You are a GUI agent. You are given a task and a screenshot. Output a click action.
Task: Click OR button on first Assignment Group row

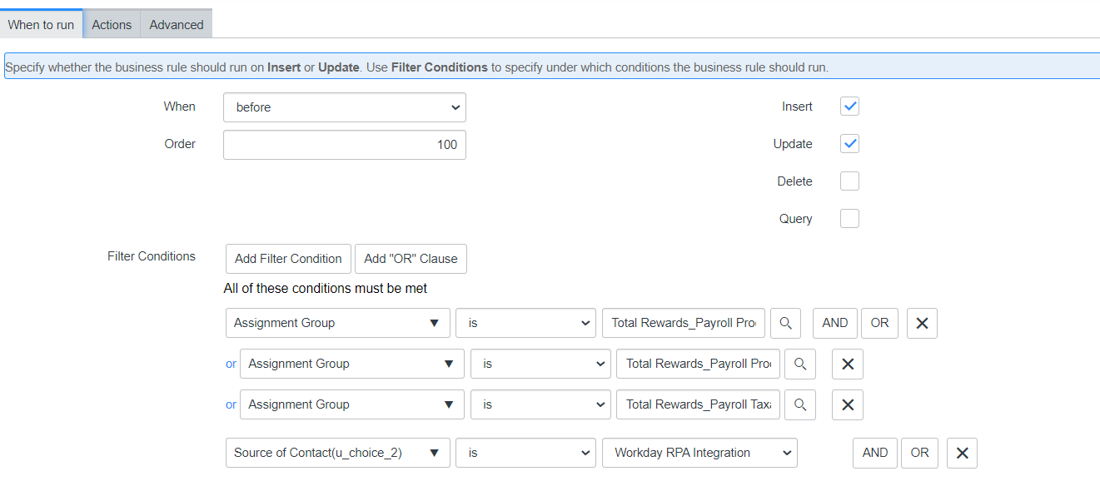point(879,324)
